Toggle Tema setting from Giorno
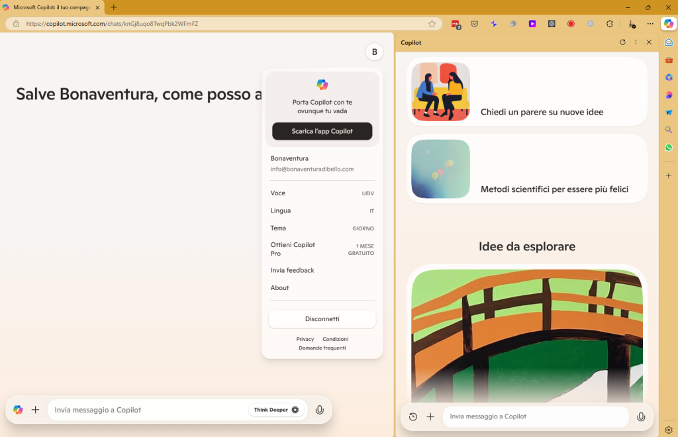 (x=322, y=228)
